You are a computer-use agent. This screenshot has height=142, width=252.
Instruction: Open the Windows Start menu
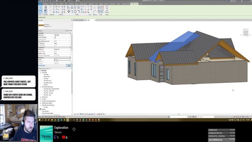click(40, 120)
